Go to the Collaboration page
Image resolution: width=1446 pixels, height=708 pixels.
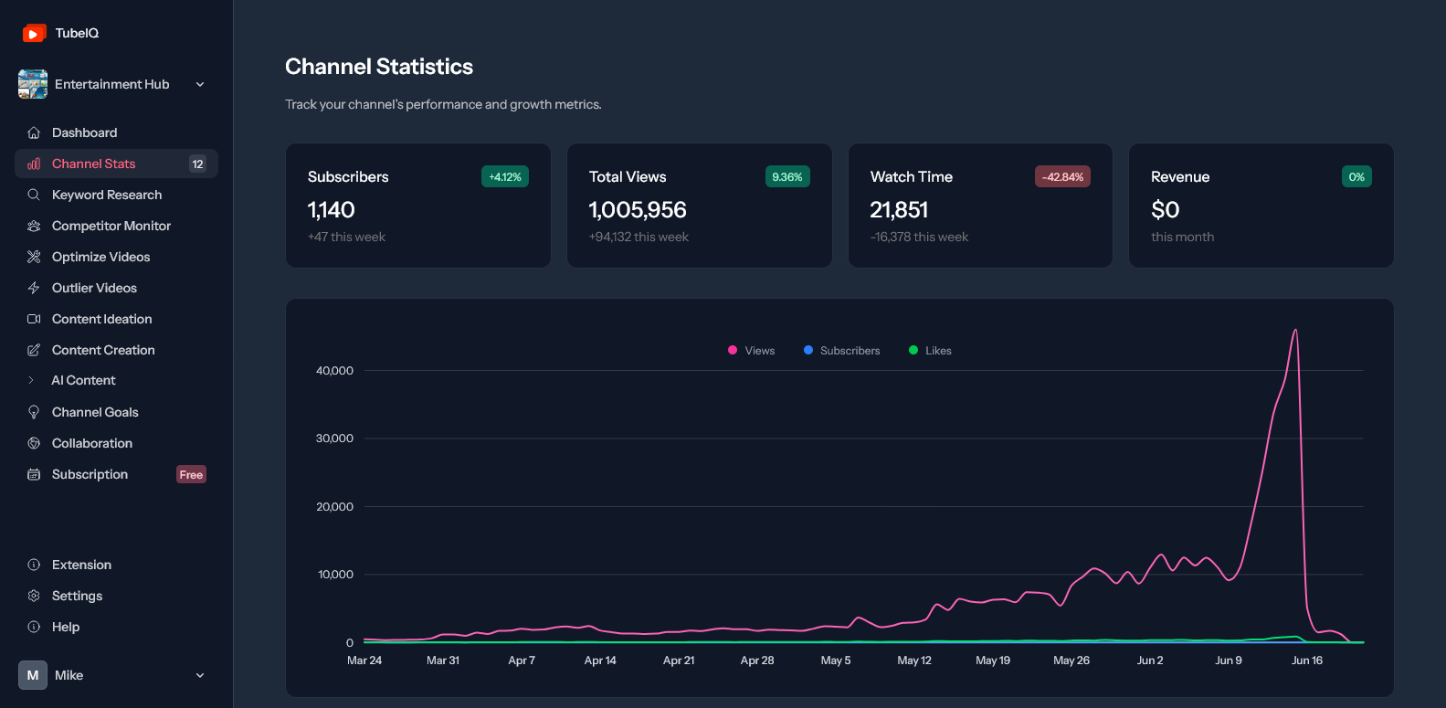(116, 443)
